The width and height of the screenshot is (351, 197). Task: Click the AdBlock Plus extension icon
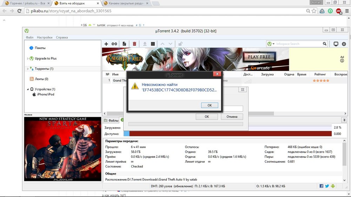click(338, 11)
